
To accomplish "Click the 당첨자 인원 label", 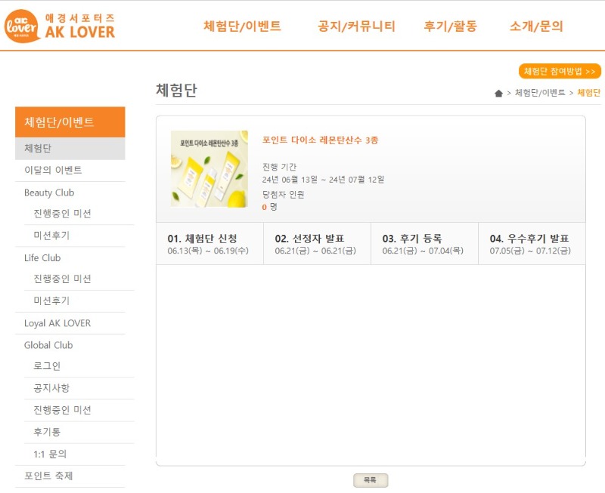I will (283, 195).
